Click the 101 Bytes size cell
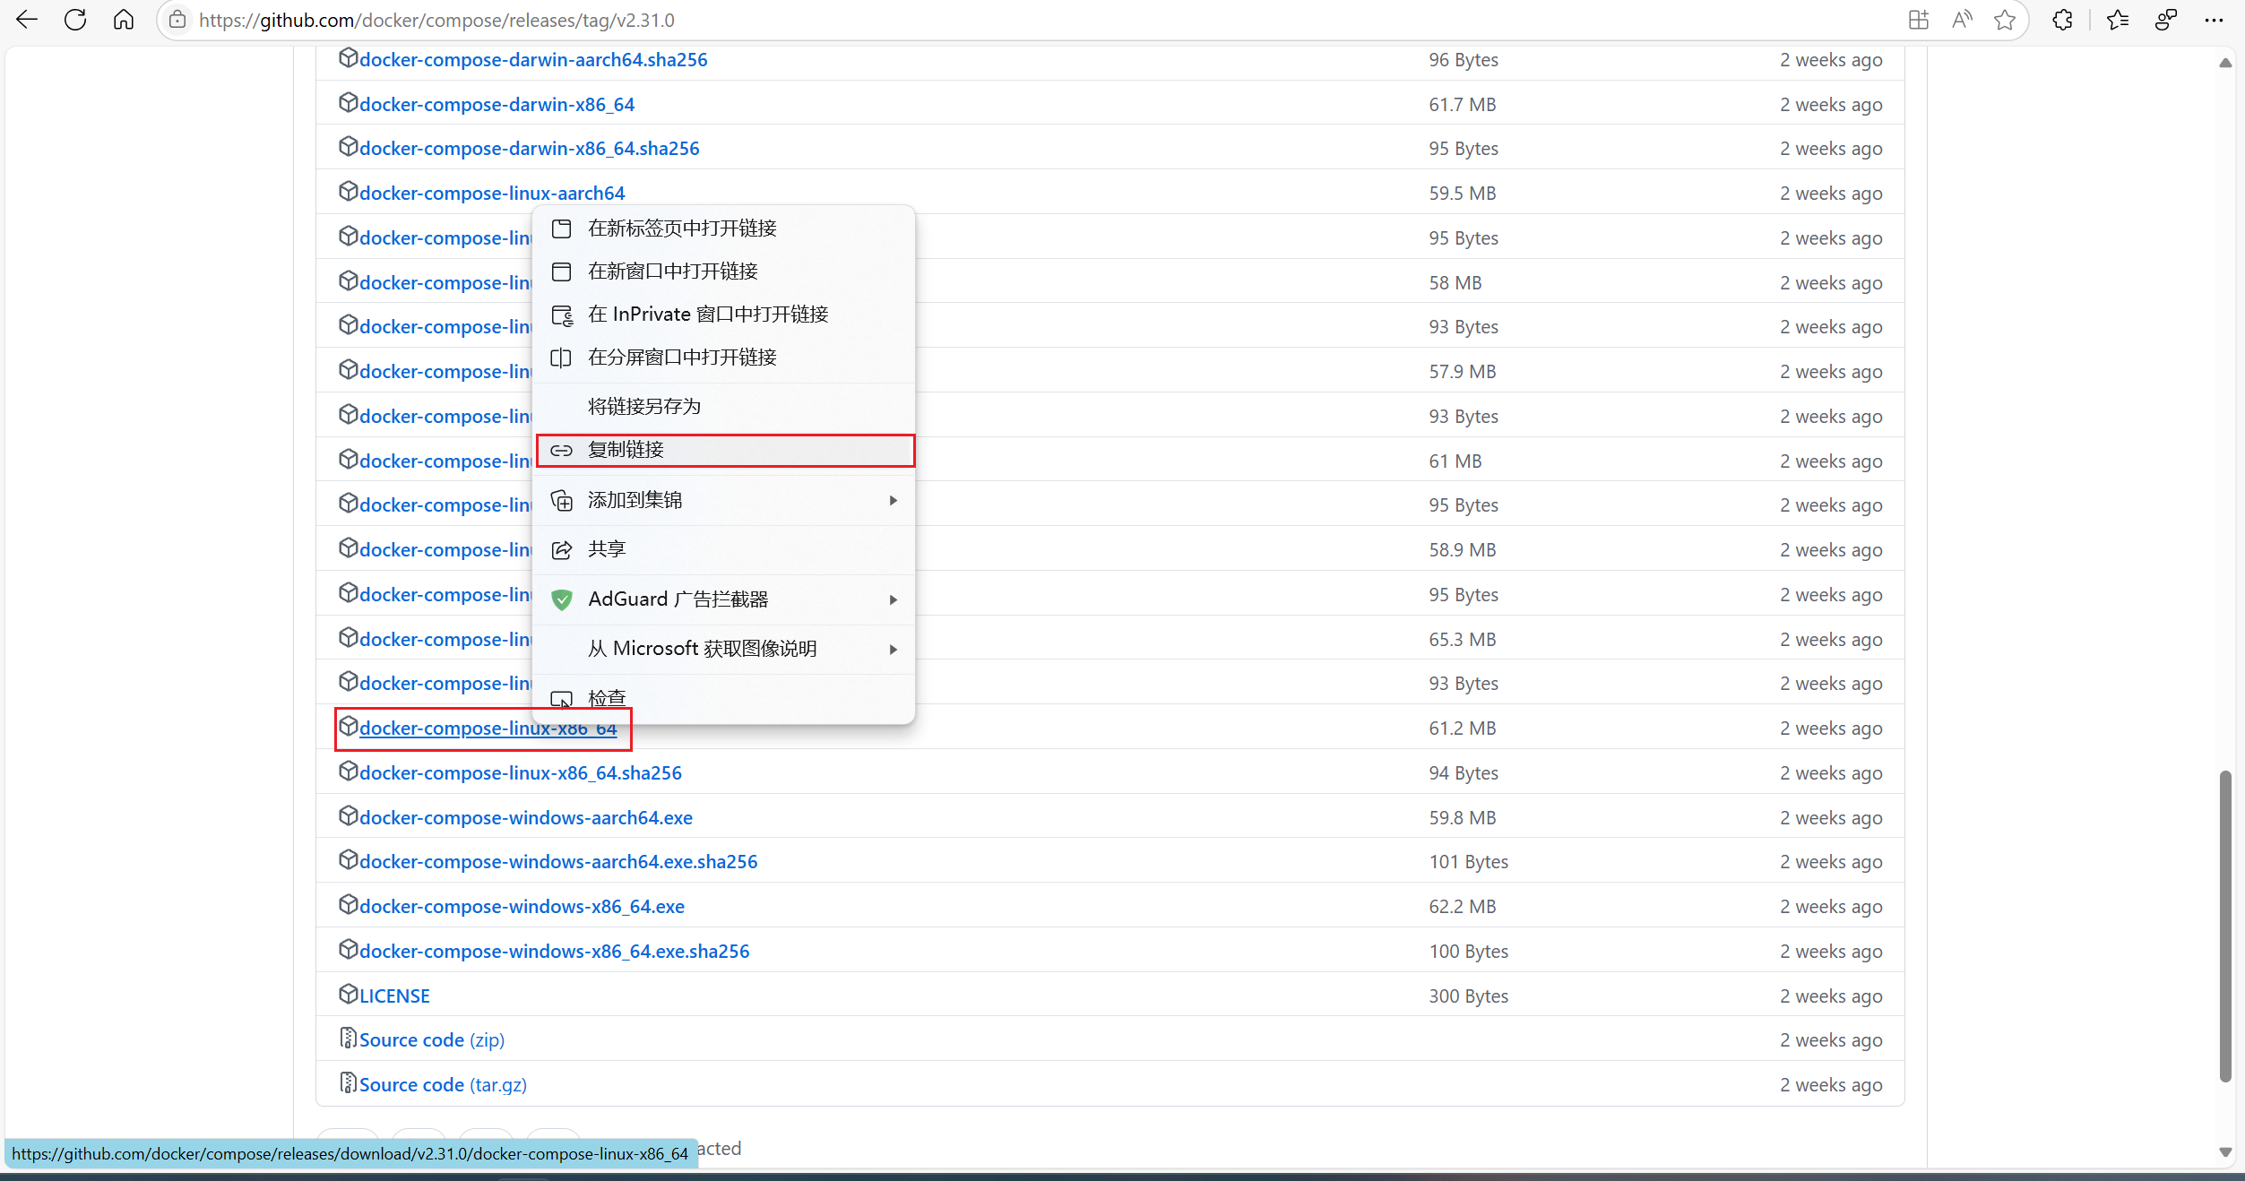 pos(1468,861)
